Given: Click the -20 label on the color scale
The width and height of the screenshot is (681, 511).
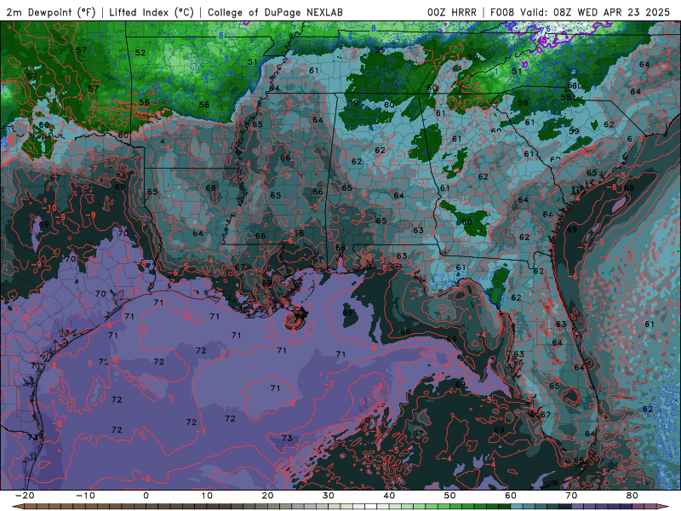Looking at the screenshot, I should click(x=25, y=496).
